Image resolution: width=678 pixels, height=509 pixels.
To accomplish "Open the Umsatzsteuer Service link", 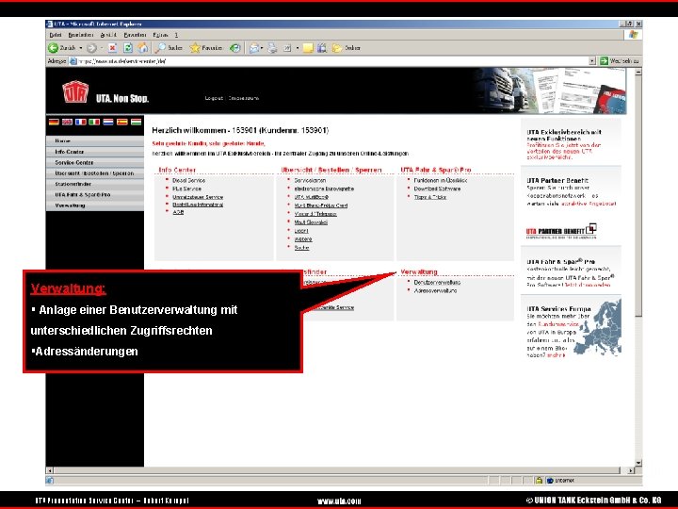I will pos(198,197).
